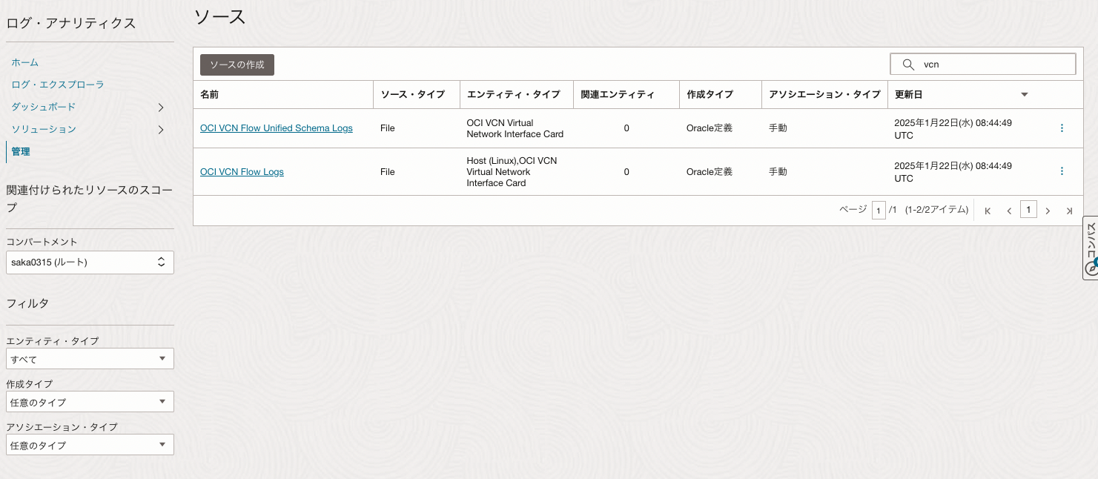Toggle sort direction on the 更新日 column
This screenshot has width=1098, height=479.
[x=1025, y=94]
